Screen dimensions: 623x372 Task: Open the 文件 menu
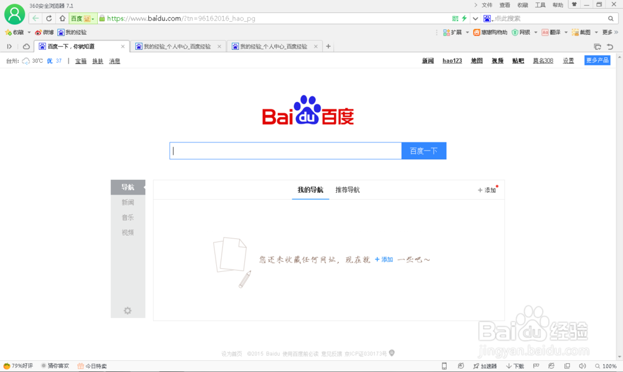pos(487,5)
